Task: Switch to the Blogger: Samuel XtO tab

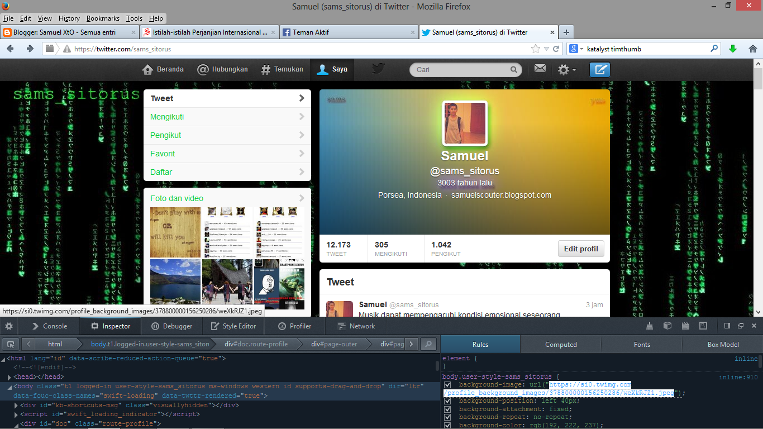Action: tap(69, 32)
